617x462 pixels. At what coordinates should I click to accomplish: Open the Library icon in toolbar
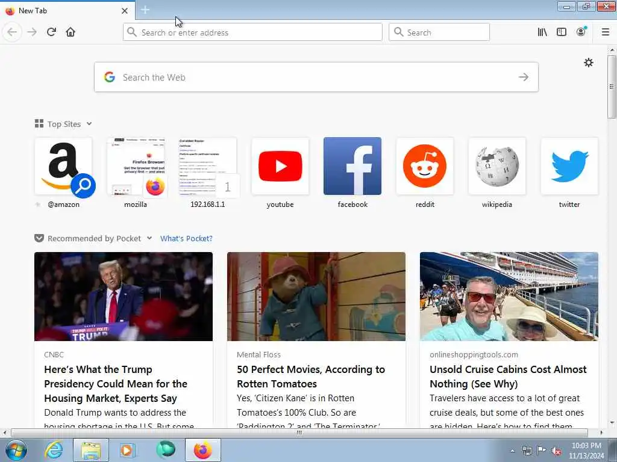click(542, 32)
